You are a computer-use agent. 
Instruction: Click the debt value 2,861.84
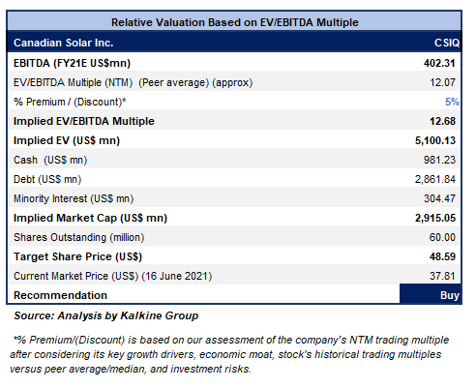point(435,179)
